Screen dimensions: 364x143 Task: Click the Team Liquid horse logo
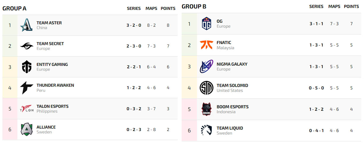point(206,130)
